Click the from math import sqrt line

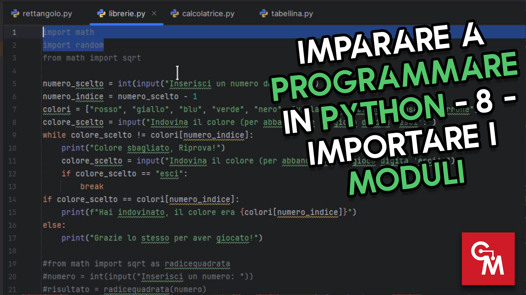(92, 58)
